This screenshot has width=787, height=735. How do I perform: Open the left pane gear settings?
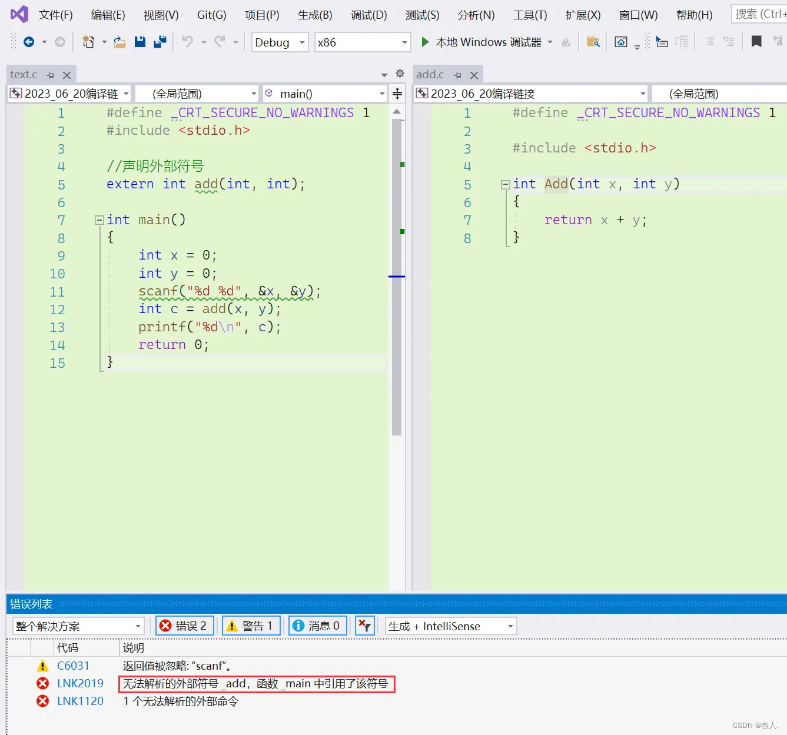(x=400, y=74)
